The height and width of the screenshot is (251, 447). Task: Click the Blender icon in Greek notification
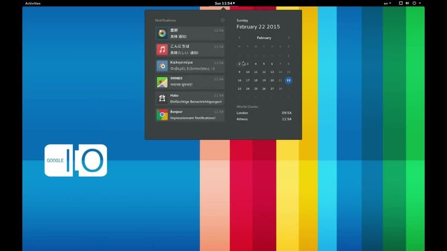click(x=162, y=66)
